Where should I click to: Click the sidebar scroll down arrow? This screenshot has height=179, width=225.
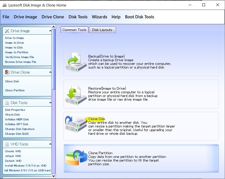54,176
